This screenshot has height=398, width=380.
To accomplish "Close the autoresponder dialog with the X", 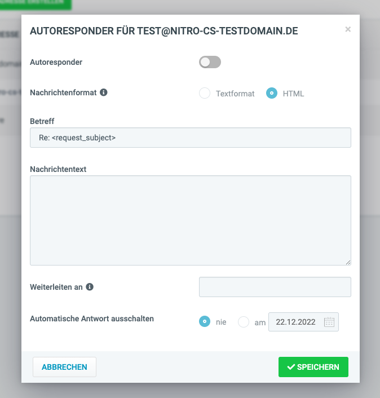I will click(x=348, y=29).
